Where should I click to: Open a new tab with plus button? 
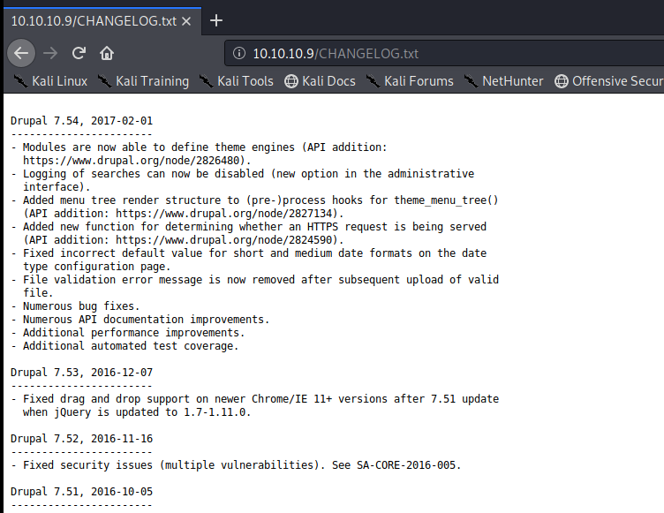click(216, 20)
